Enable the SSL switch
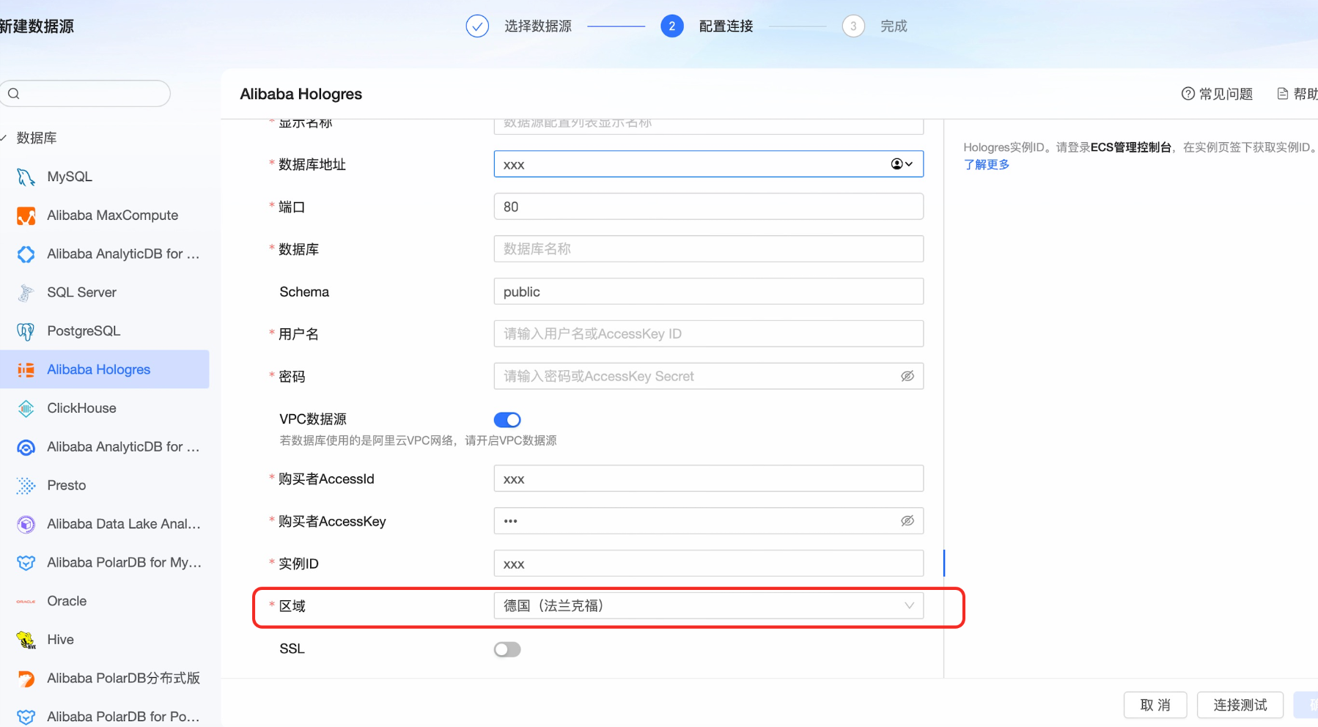Viewport: 1318px width, 727px height. 507,649
